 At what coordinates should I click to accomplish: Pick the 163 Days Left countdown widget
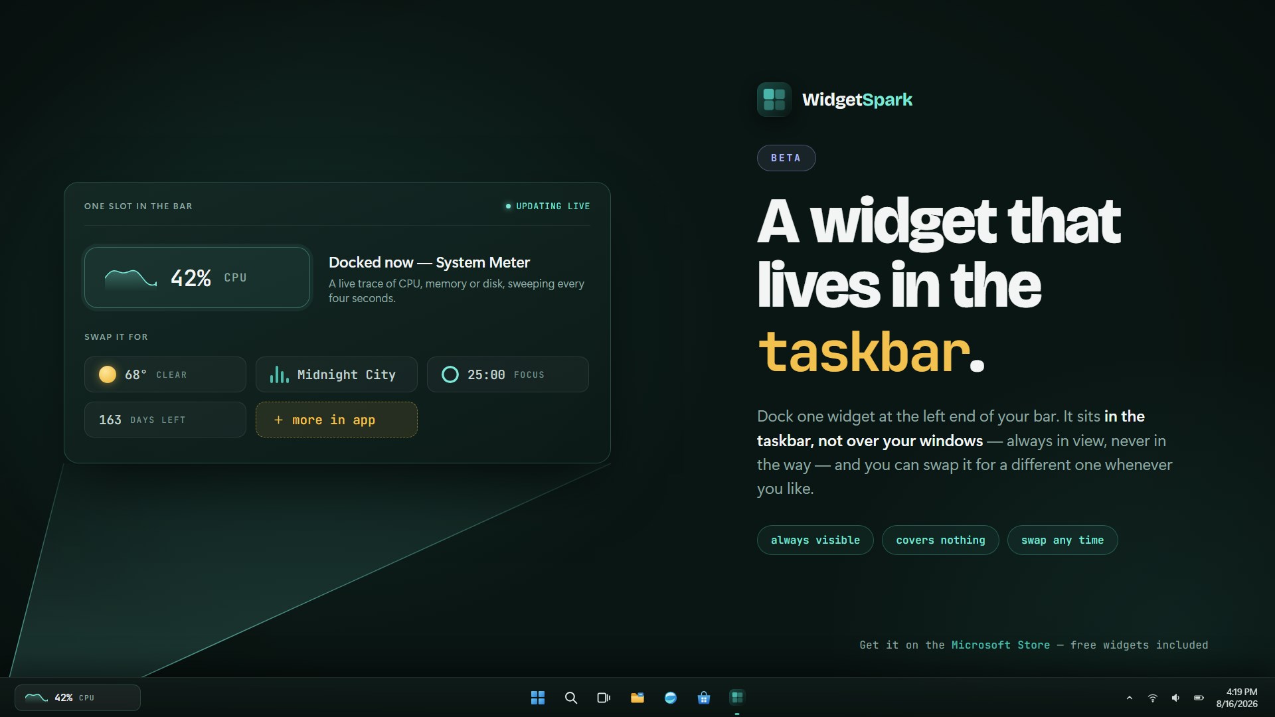pyautogui.click(x=165, y=420)
